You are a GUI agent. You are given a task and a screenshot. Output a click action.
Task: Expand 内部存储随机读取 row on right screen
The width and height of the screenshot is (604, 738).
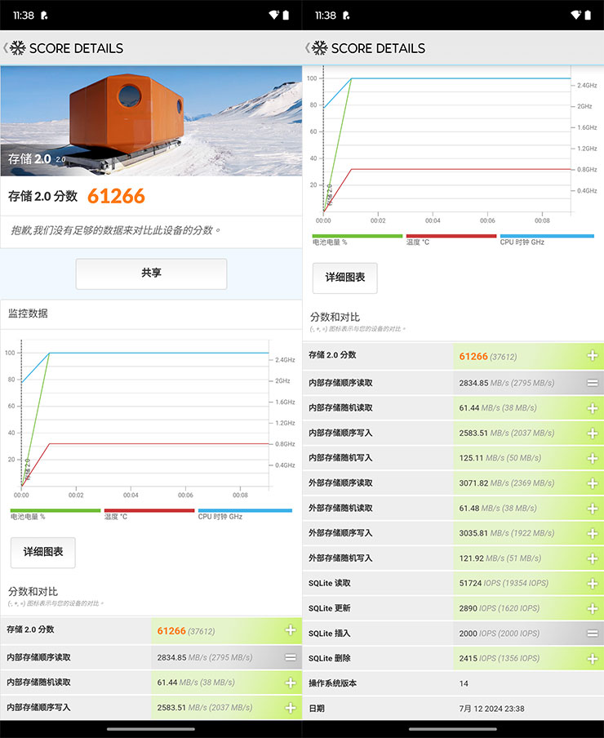tap(593, 408)
